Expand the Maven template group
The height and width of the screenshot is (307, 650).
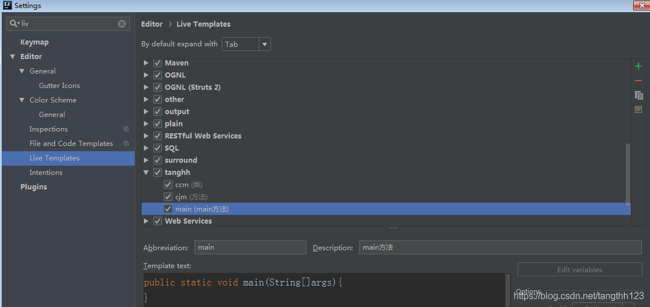(146, 63)
